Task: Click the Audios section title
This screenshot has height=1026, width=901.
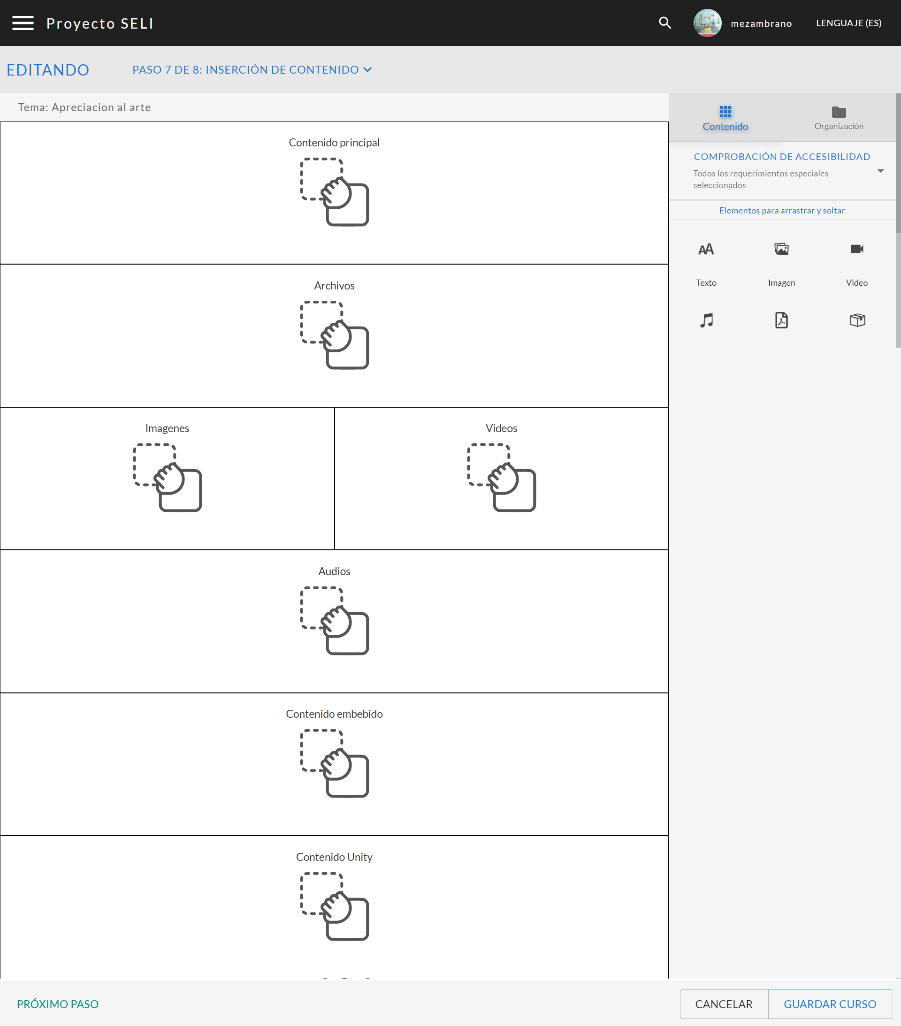Action: click(334, 571)
